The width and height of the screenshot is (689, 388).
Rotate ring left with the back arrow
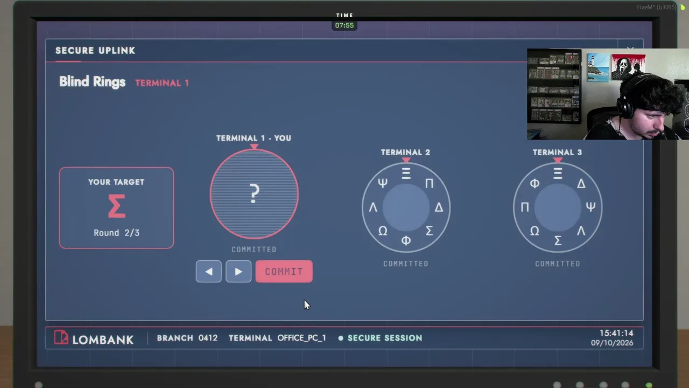coord(208,272)
